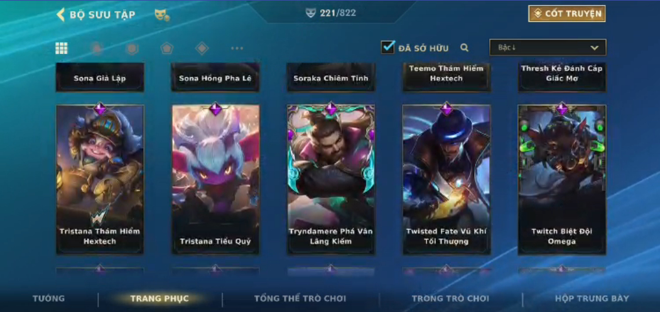Click the golden masks icon beside title
660x312 pixels.
pos(162,15)
